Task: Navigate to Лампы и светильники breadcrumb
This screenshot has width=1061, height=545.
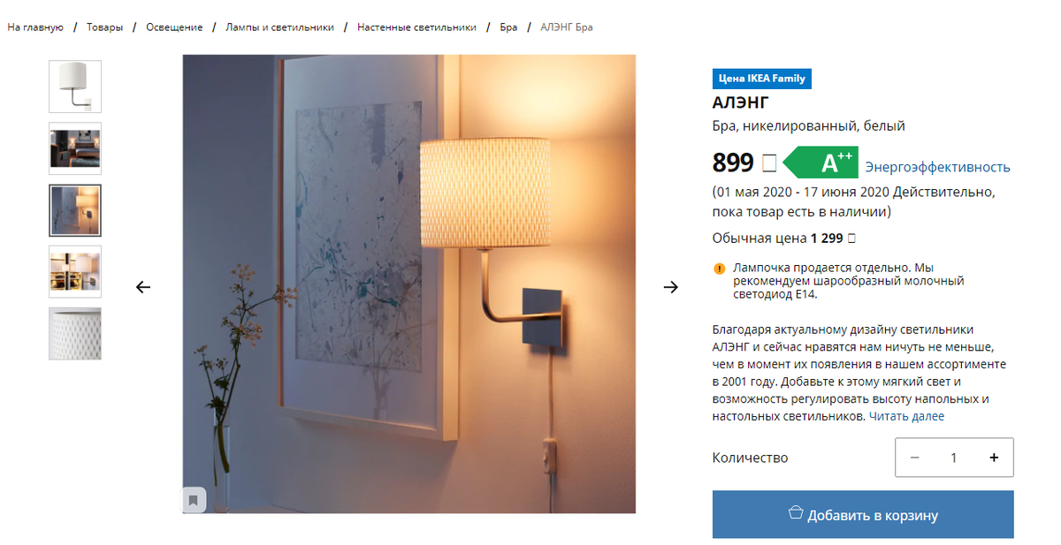Action: [x=280, y=27]
